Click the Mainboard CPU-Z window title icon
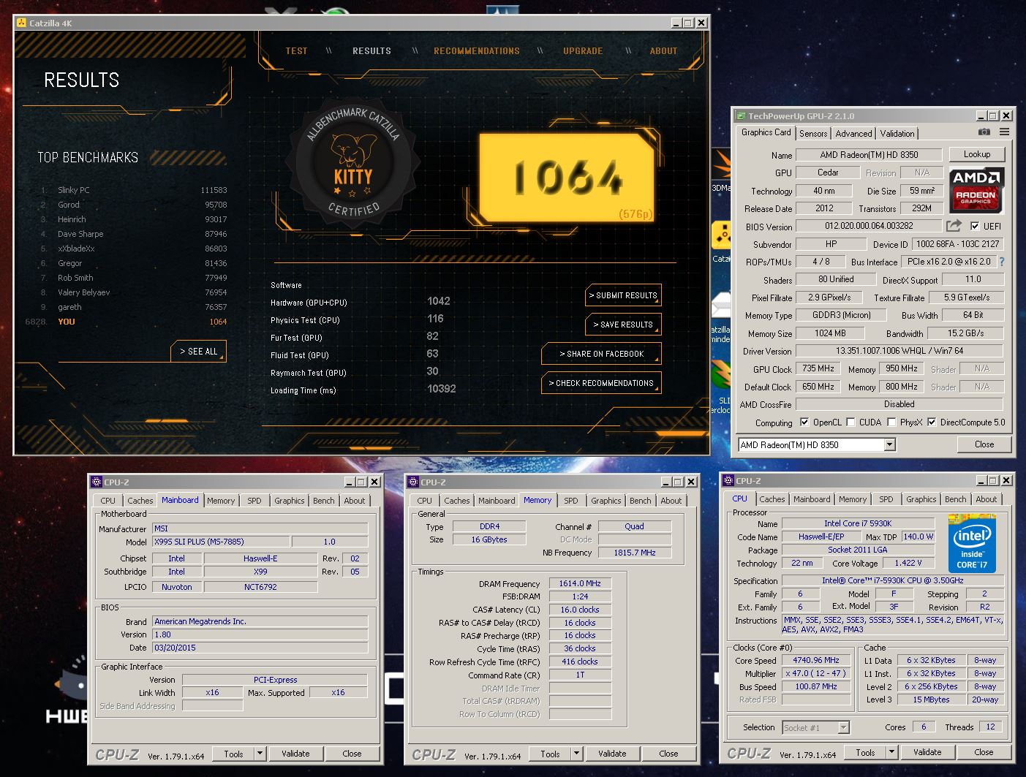The image size is (1026, 777). click(x=97, y=482)
